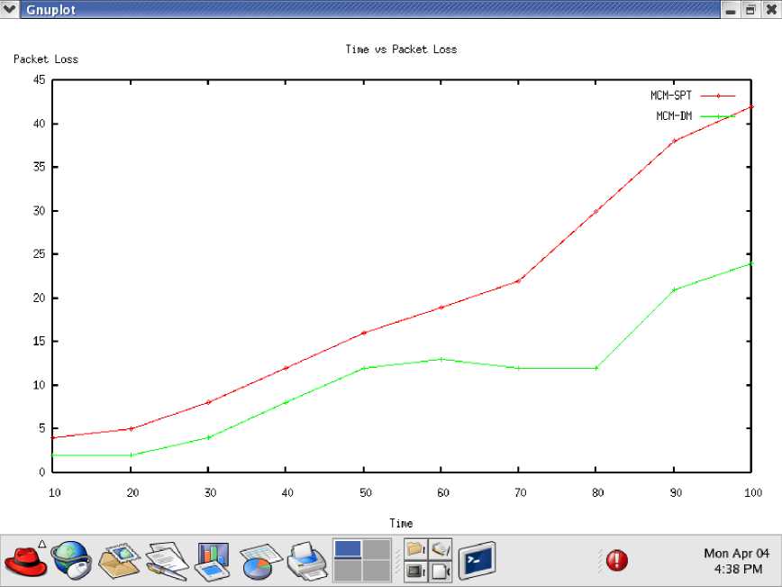
Task: Click the top-right window list button
Action: (x=441, y=549)
